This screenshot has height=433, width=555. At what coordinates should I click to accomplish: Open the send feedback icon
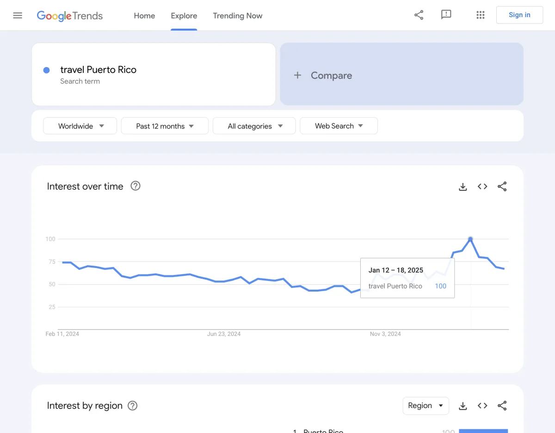tap(446, 15)
